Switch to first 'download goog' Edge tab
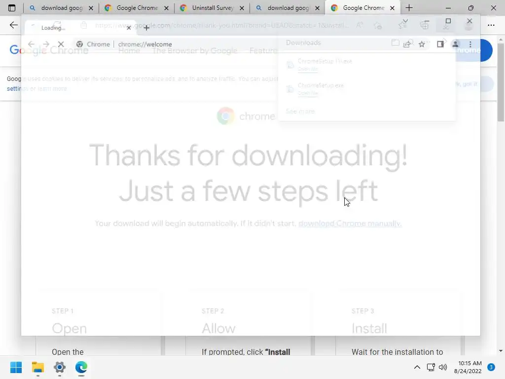Viewport: 505px width, 379px height. click(61, 8)
